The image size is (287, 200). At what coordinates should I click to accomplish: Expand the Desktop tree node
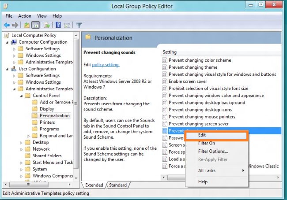tap(21, 143)
